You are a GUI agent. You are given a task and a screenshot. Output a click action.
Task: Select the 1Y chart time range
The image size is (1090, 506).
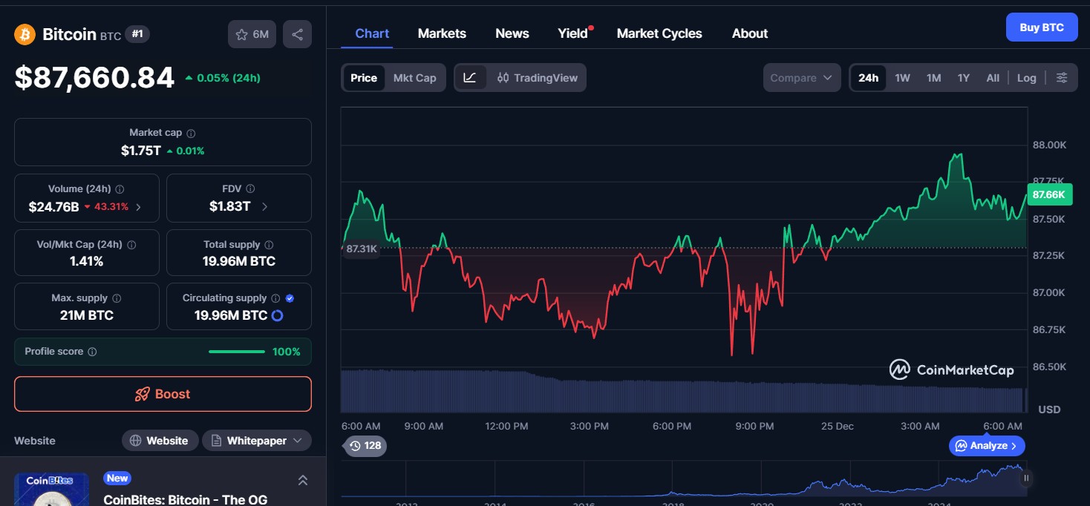(963, 77)
